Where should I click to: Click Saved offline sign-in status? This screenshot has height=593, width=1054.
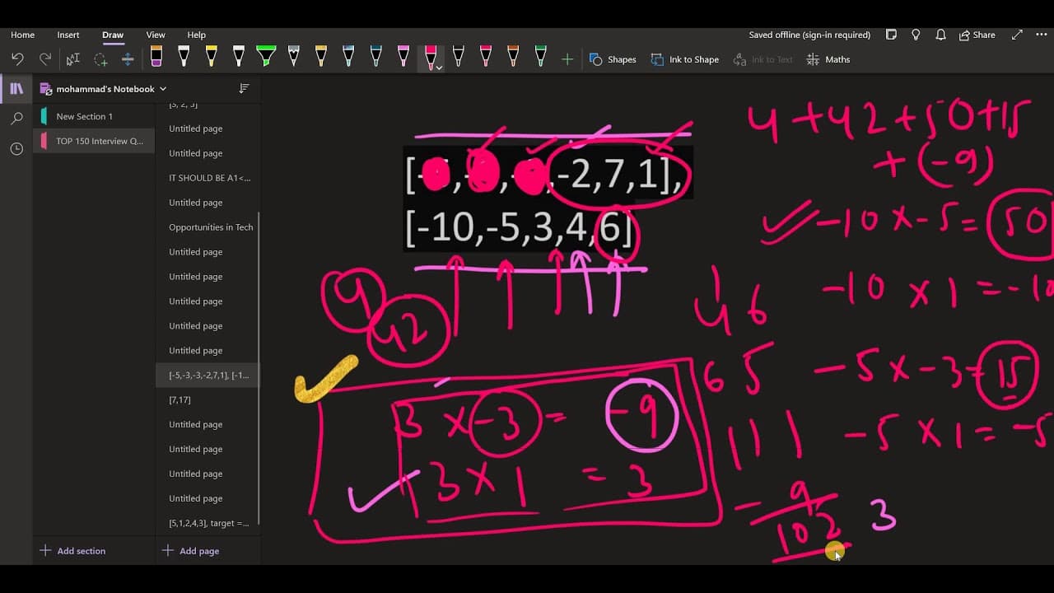pos(809,35)
